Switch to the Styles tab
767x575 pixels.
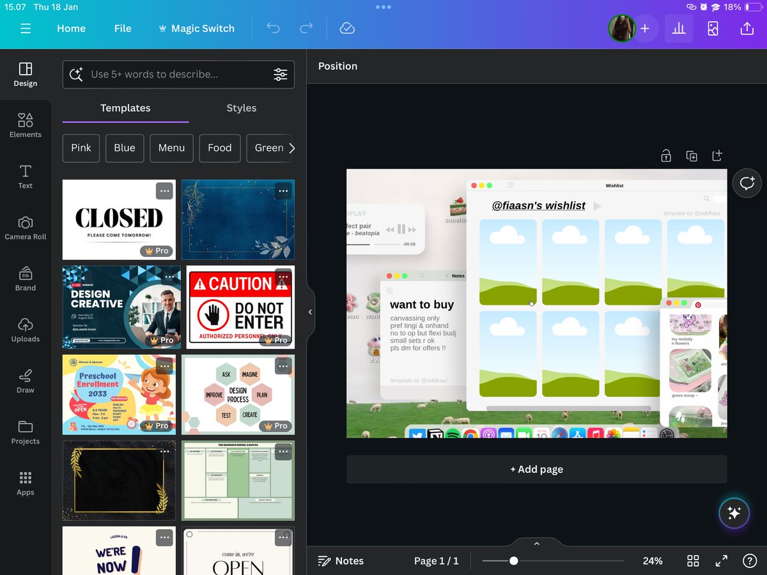click(x=242, y=108)
